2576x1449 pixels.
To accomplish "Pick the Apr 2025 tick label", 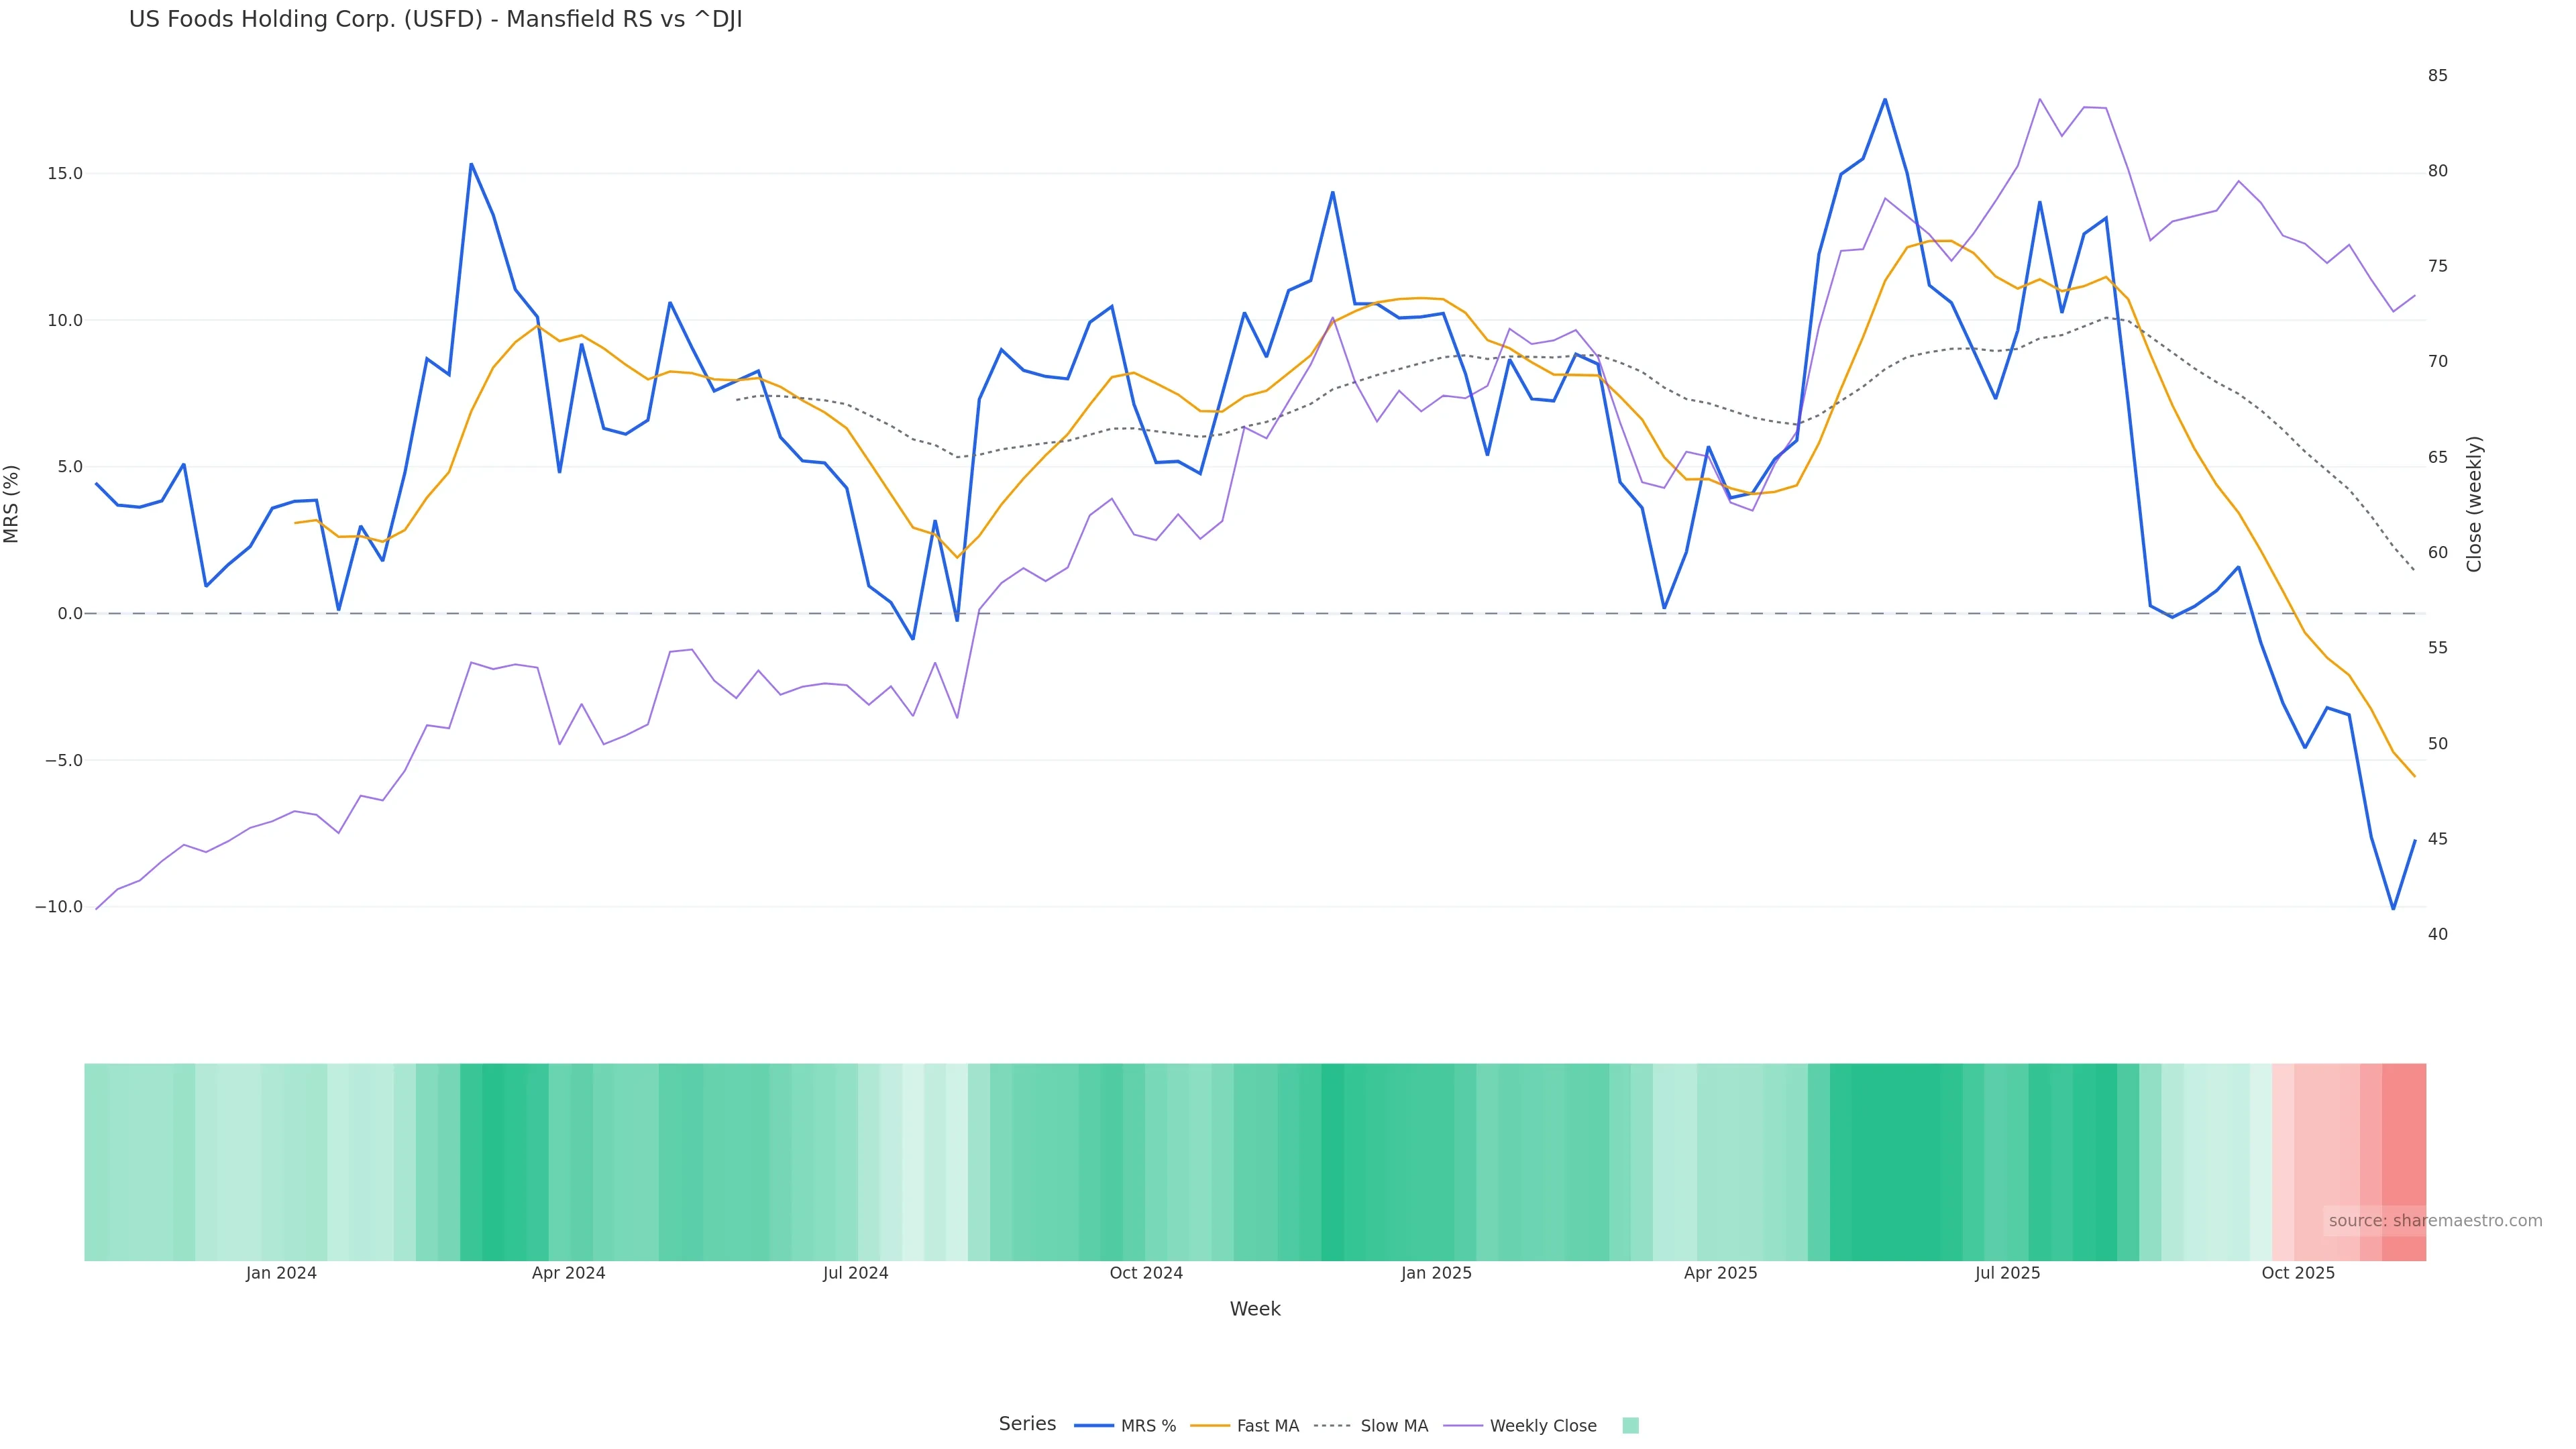I will click(1720, 1273).
